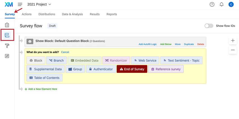This screenshot has width=239, height=119.
Task: Open the Help question mark icon
Action: click(212, 4)
